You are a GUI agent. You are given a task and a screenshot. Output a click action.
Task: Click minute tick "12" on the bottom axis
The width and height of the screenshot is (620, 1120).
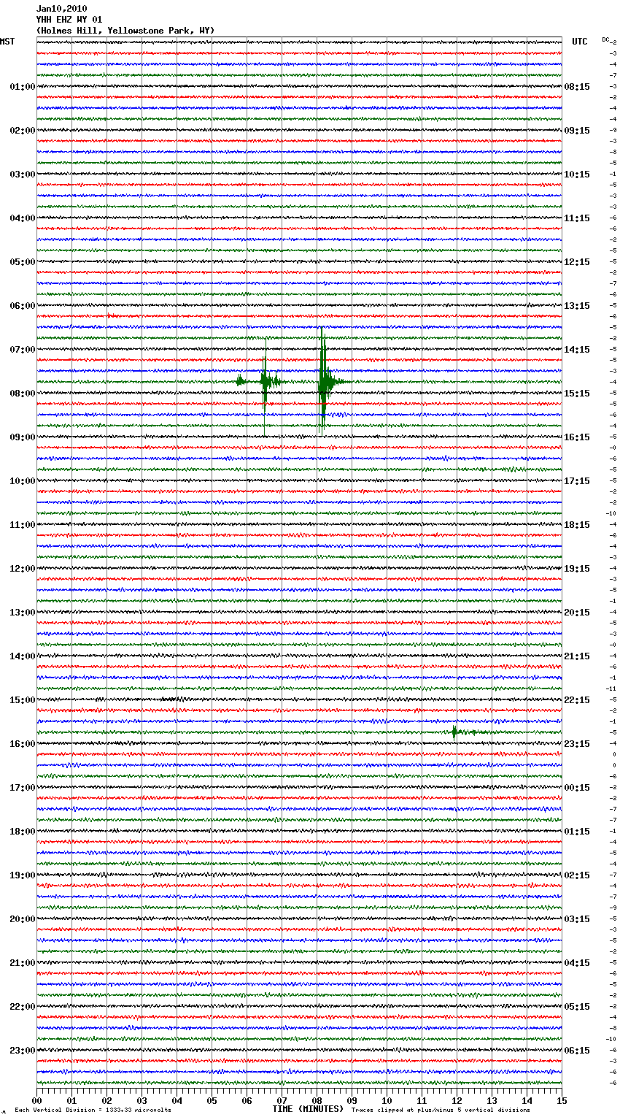tap(457, 1100)
